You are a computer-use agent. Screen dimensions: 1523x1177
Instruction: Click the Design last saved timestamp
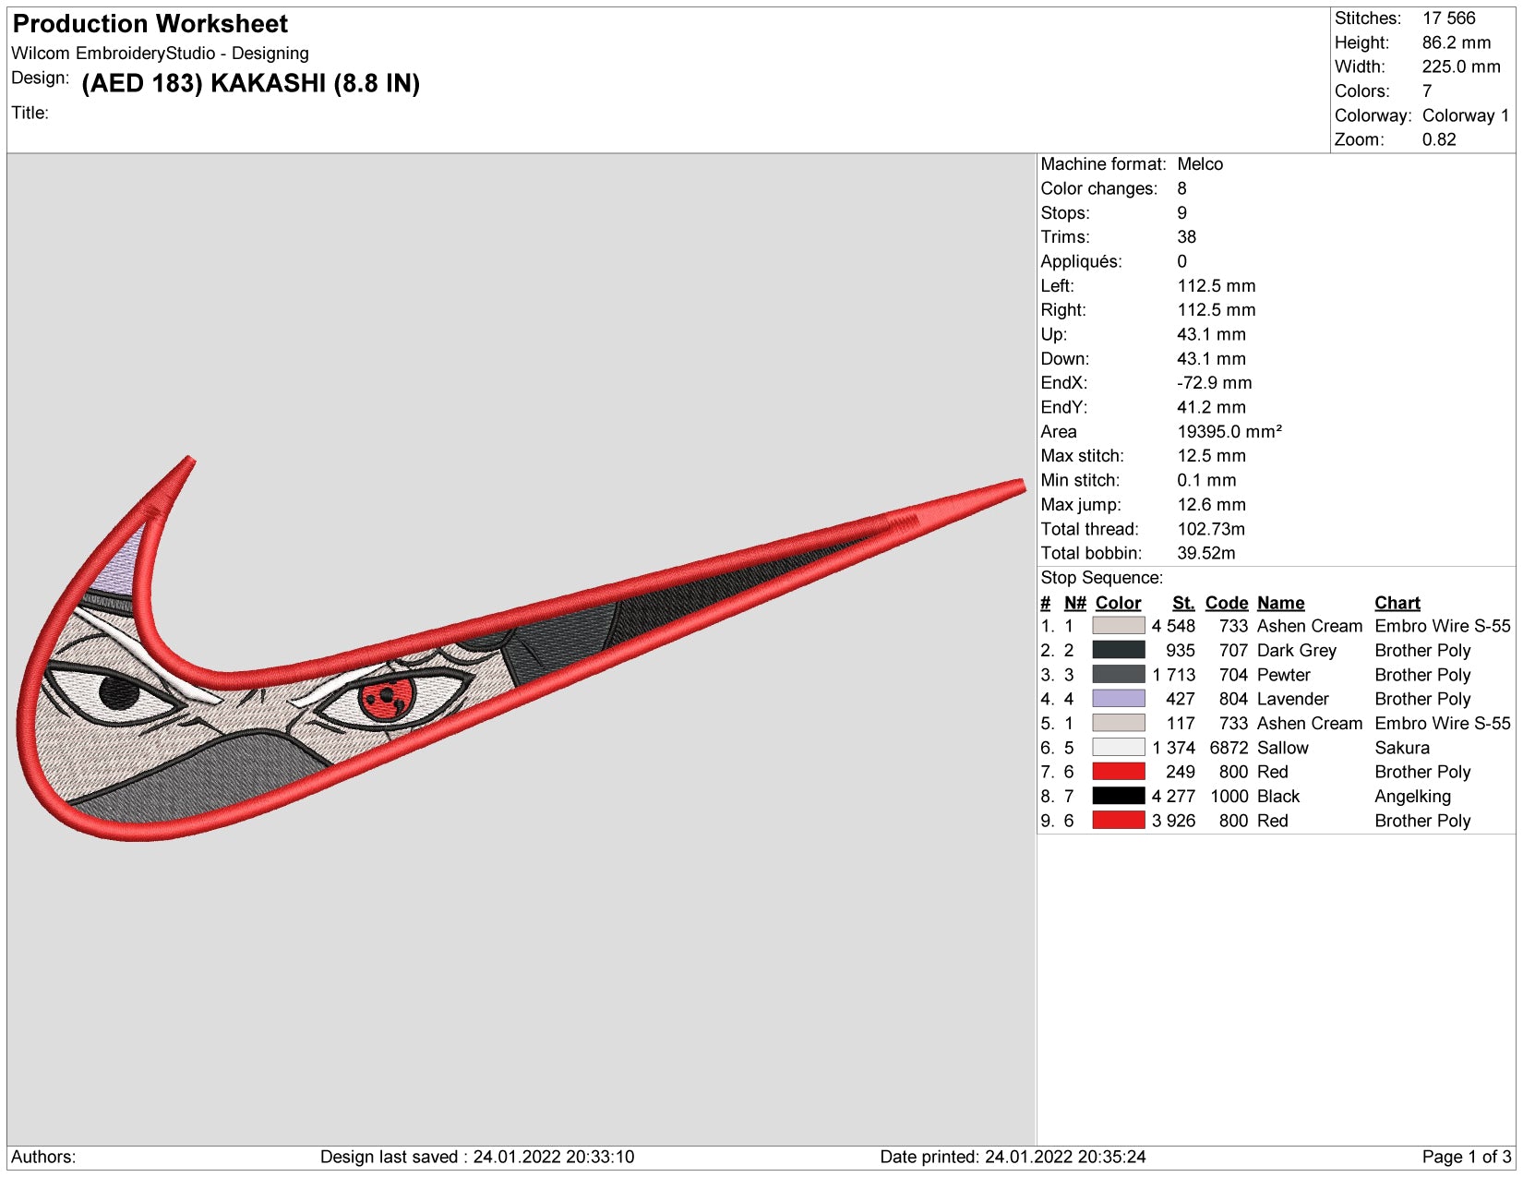point(477,1157)
